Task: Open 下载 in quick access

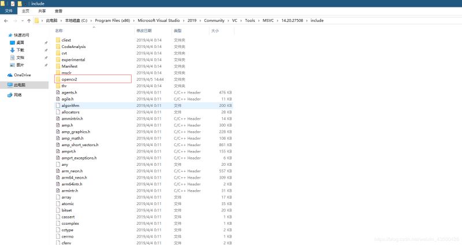Action: [x=20, y=50]
